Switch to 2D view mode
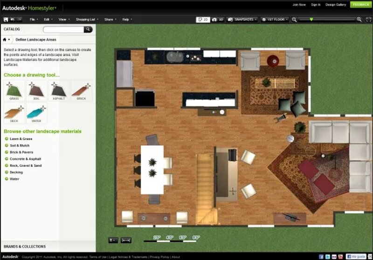The width and height of the screenshot is (373, 260). (x=203, y=20)
